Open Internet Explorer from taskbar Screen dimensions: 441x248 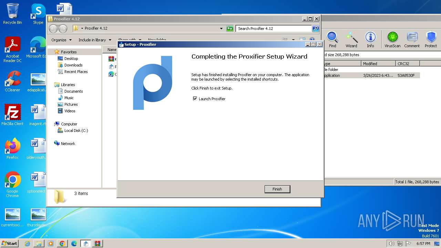(x=27, y=244)
